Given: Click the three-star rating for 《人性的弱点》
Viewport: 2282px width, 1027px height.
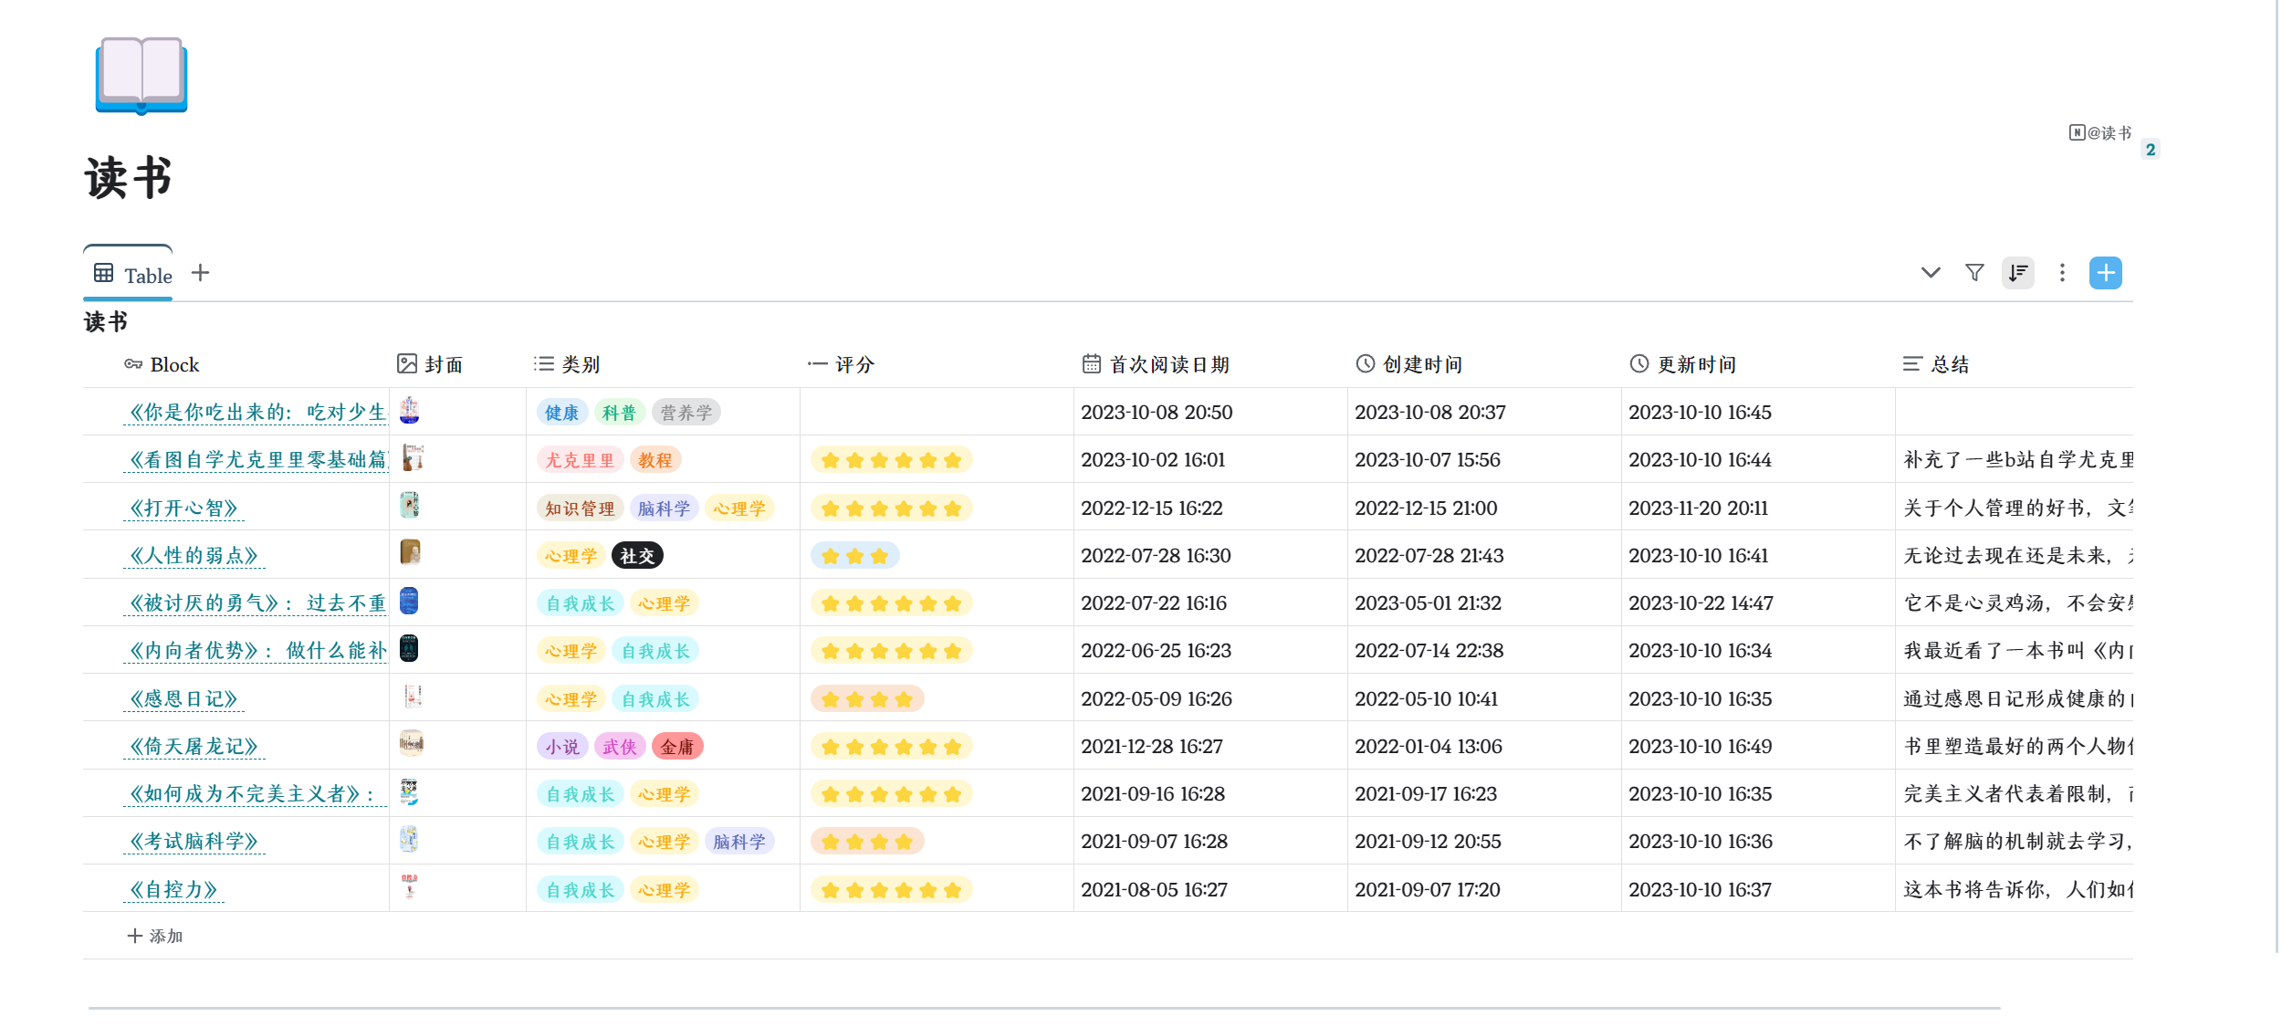Looking at the screenshot, I should (854, 556).
